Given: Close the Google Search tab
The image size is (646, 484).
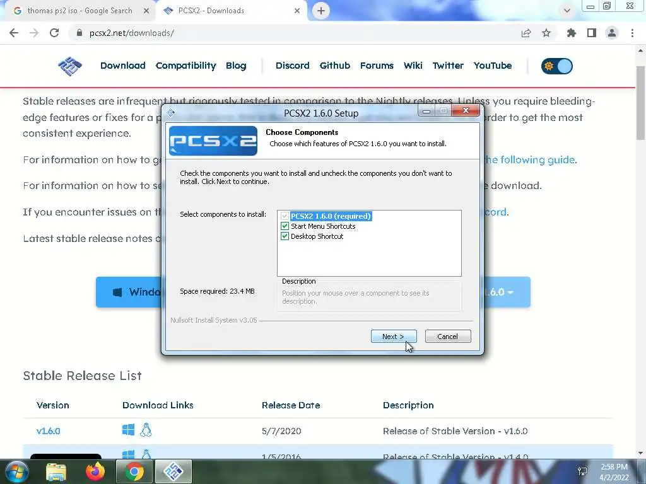Looking at the screenshot, I should click(146, 11).
